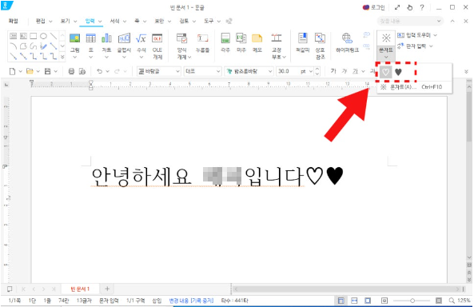Open a file with the folder icon
Screen dimensions: 474x307
click(30, 71)
